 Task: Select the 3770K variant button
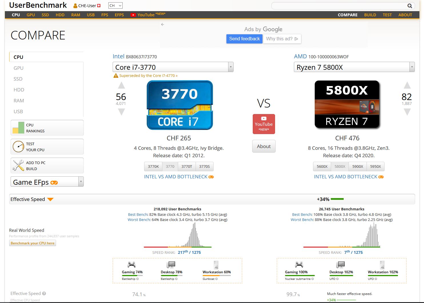(x=153, y=166)
